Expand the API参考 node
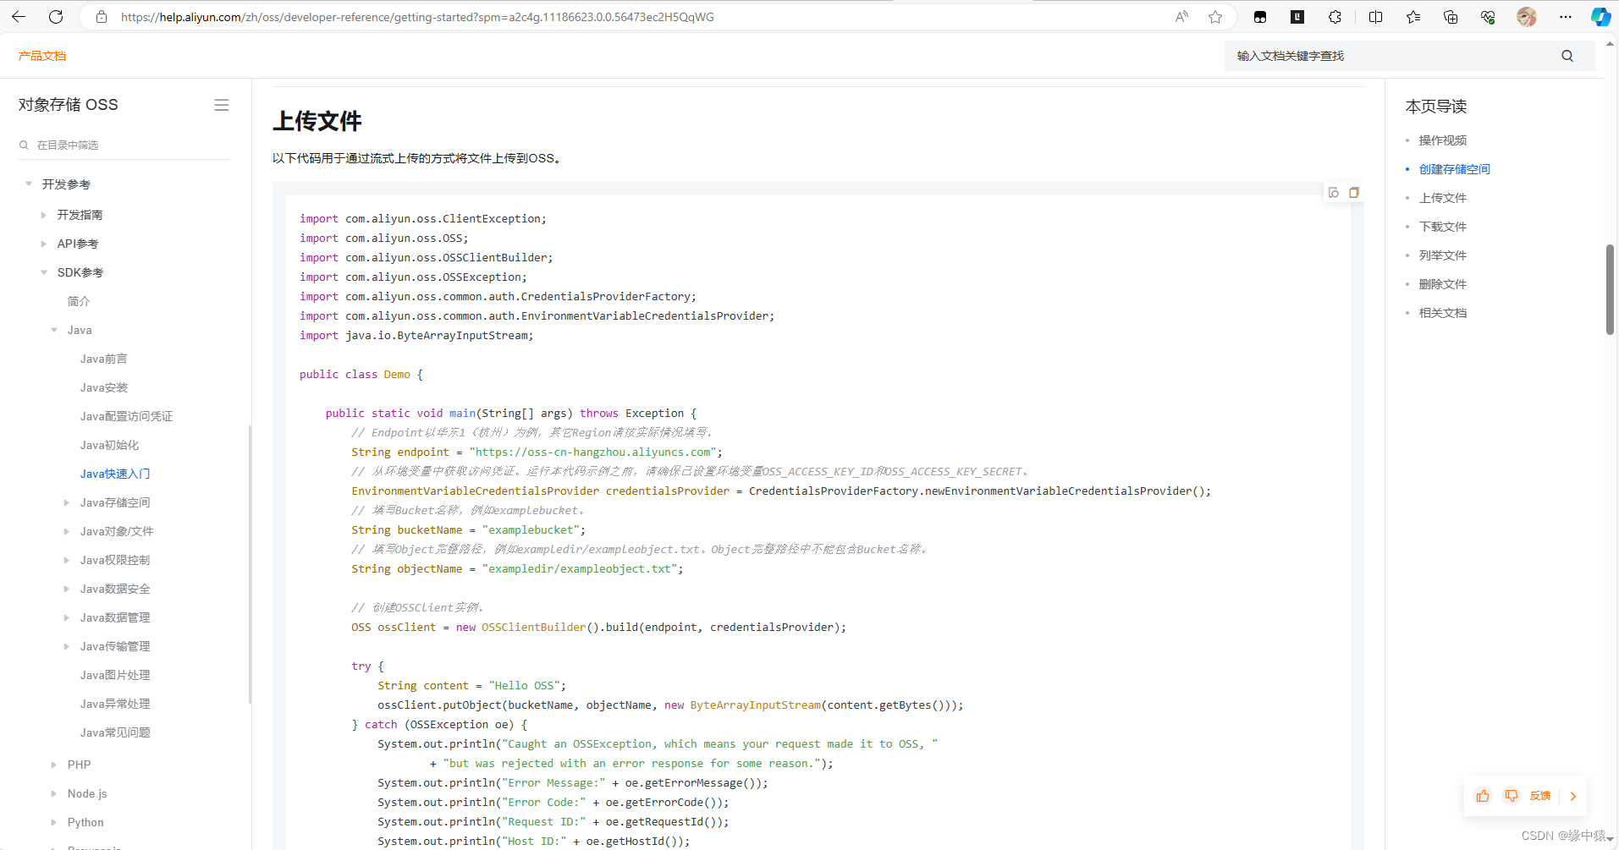 (x=44, y=244)
